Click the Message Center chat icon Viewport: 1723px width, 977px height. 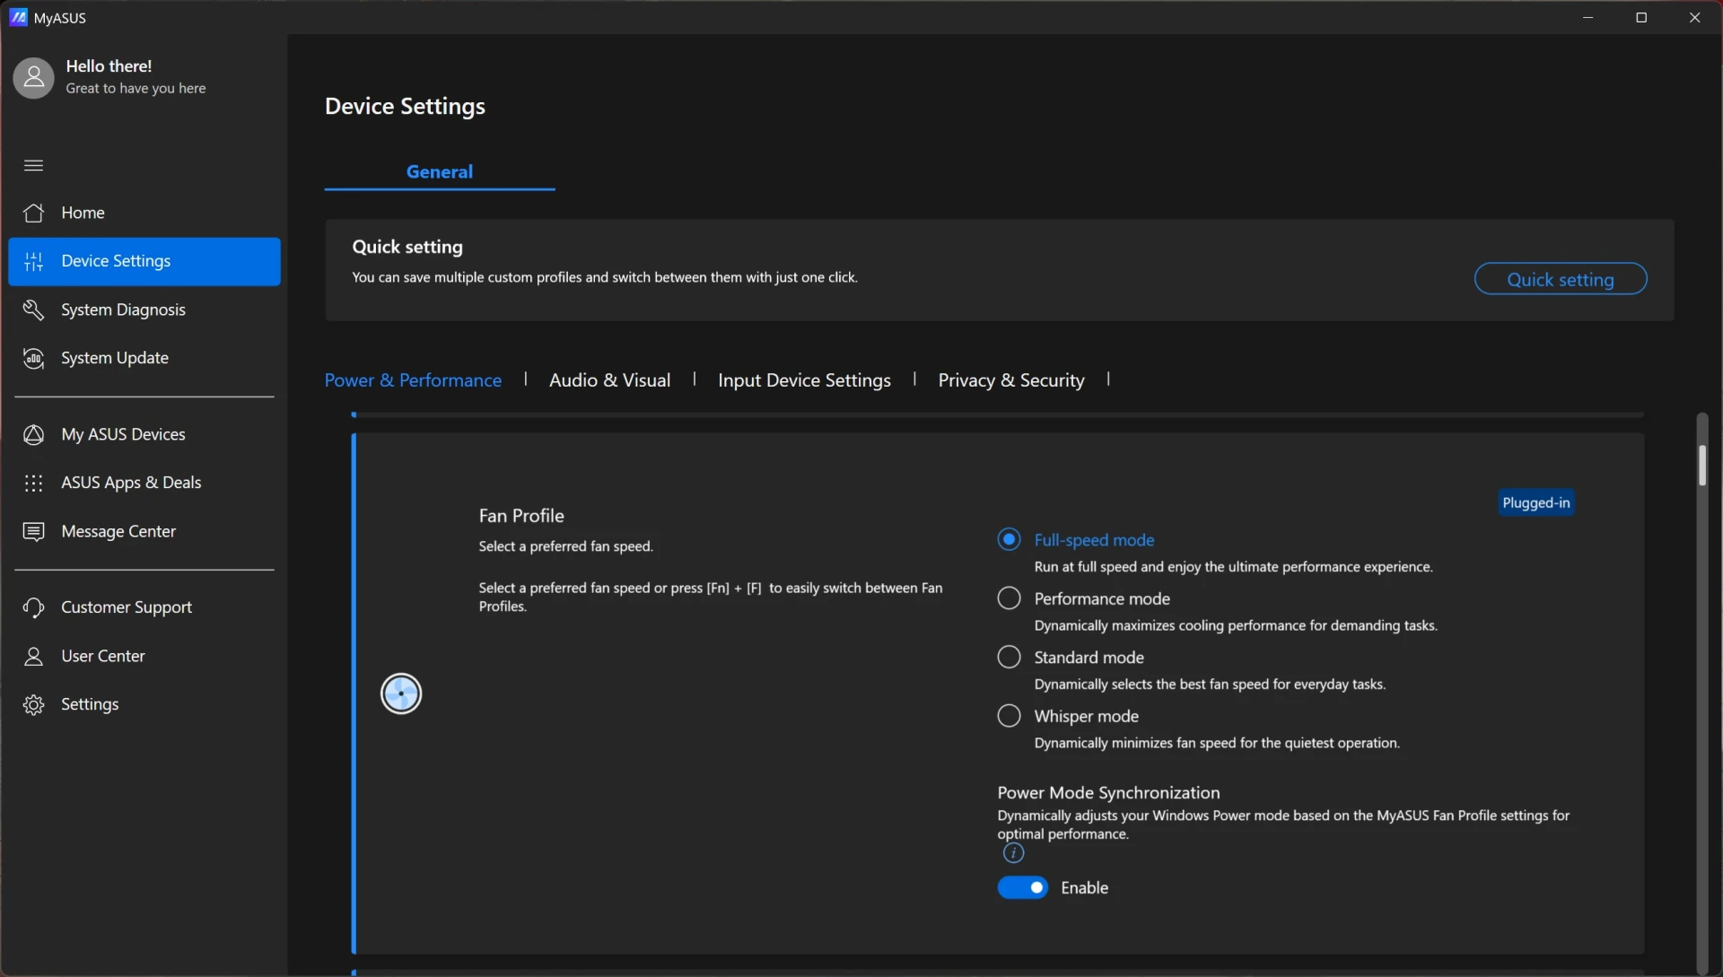33,531
